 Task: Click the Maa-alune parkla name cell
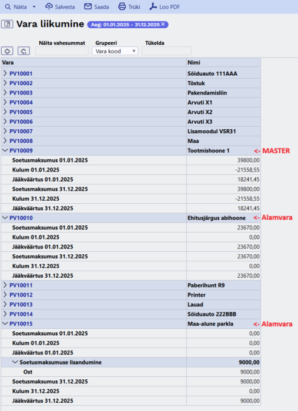pos(223,324)
